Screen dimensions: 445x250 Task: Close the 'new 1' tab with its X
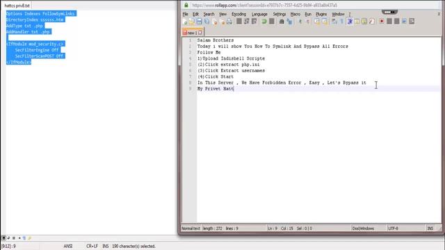200,33
